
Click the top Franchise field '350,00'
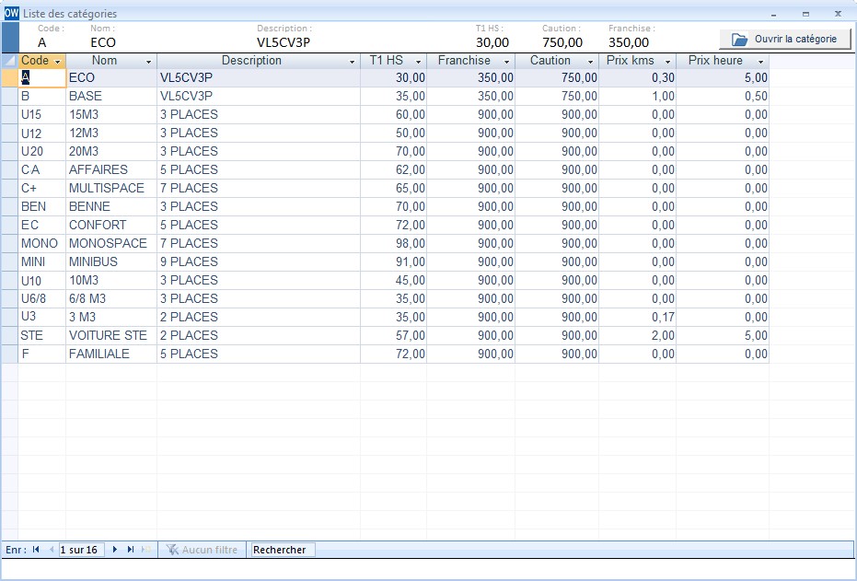pyautogui.click(x=629, y=42)
